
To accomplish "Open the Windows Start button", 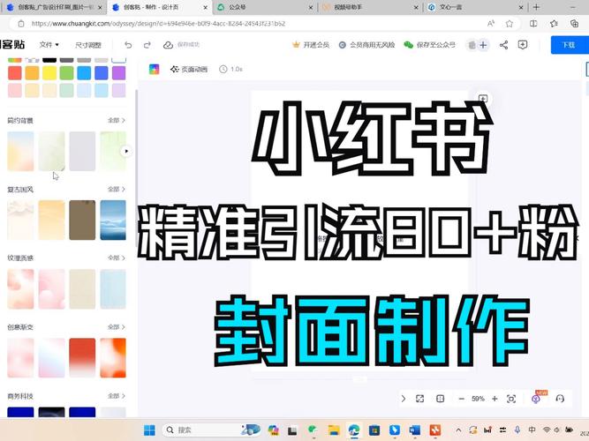I will click(x=149, y=430).
